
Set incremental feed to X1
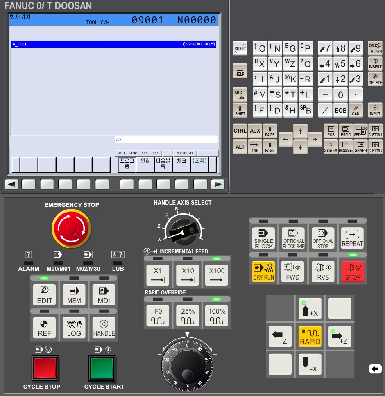click(158, 275)
